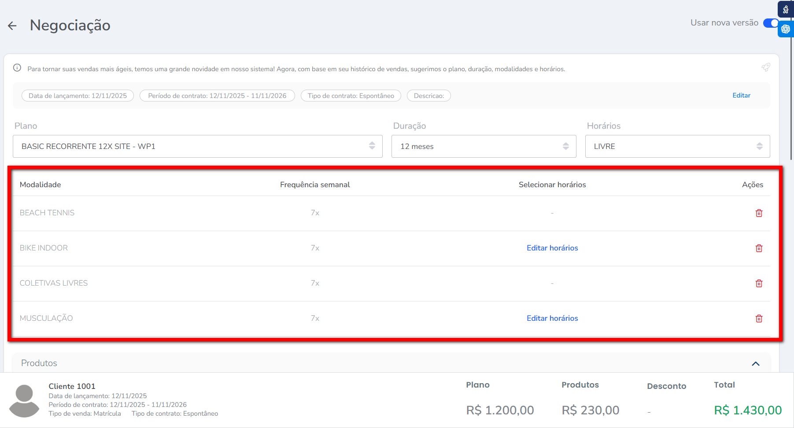Click the rocket icon in info banner

click(766, 67)
